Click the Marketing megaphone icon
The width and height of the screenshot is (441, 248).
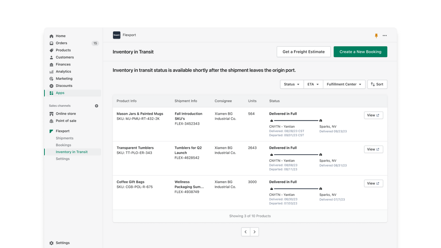[51, 79]
